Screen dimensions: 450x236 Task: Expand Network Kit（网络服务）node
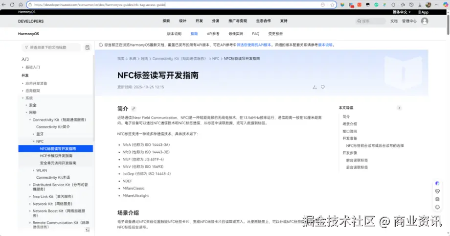click(30, 204)
